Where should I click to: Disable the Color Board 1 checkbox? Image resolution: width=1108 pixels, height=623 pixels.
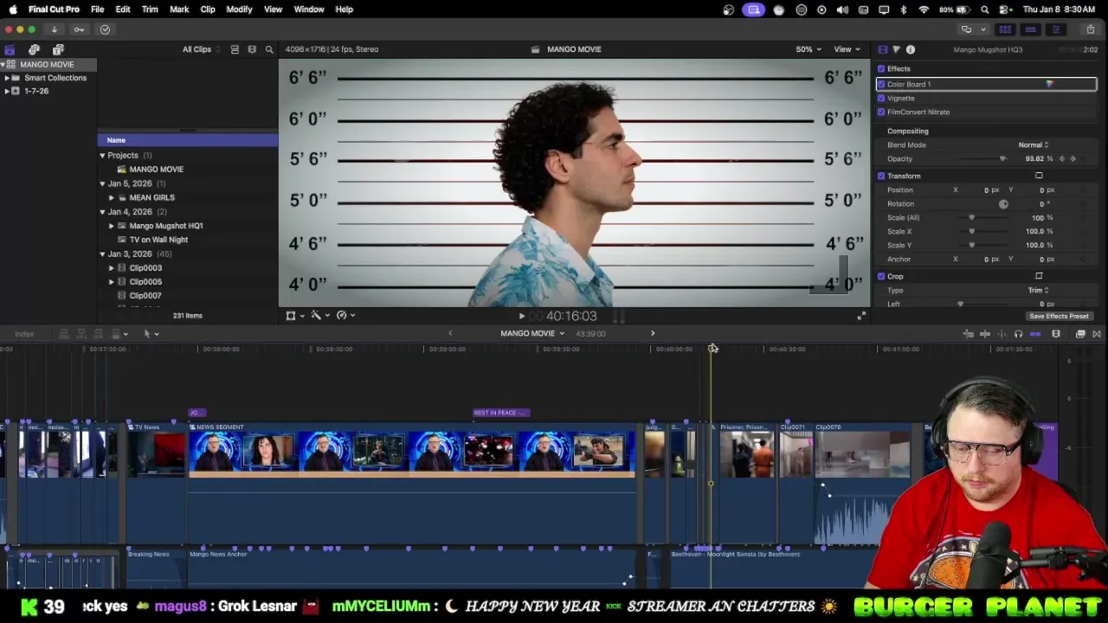tap(881, 84)
